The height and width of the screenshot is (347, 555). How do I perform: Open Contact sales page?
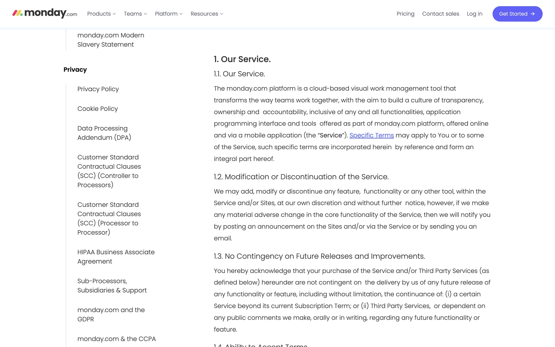tap(441, 14)
